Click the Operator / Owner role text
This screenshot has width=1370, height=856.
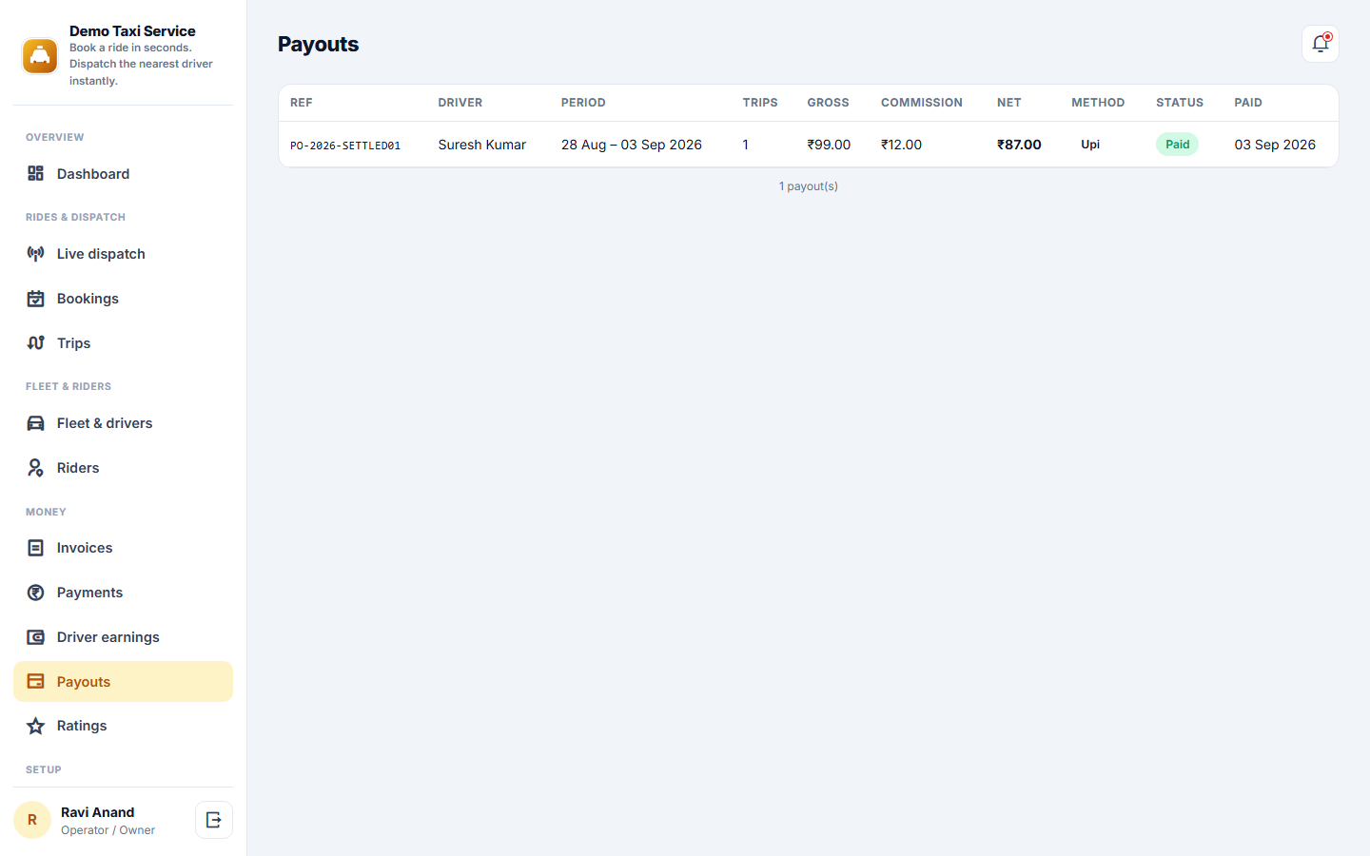108,830
